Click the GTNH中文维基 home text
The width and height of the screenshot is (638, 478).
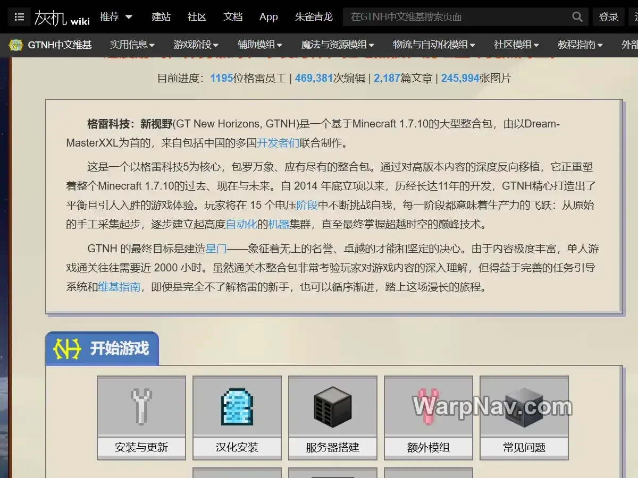(60, 45)
